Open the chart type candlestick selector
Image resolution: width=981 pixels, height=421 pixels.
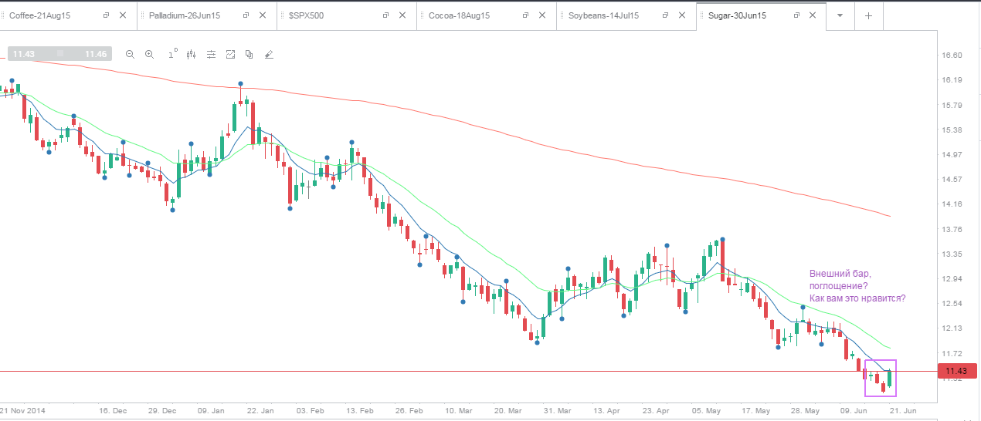(191, 54)
